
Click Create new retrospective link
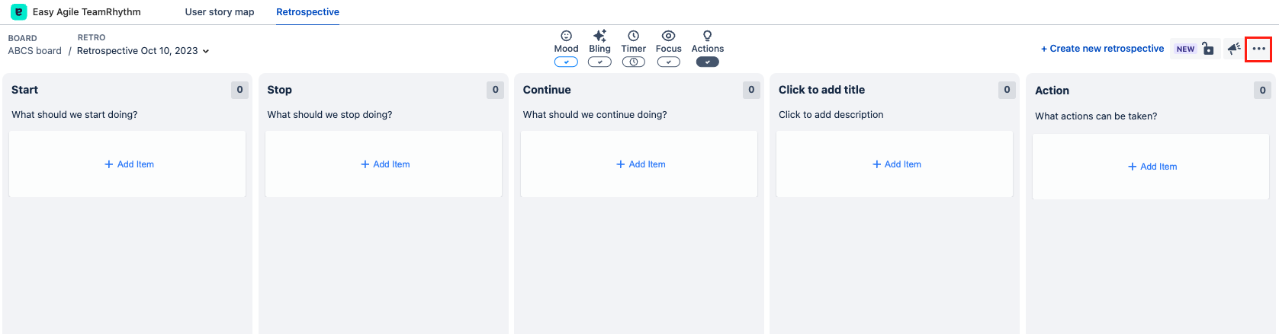click(x=1102, y=49)
